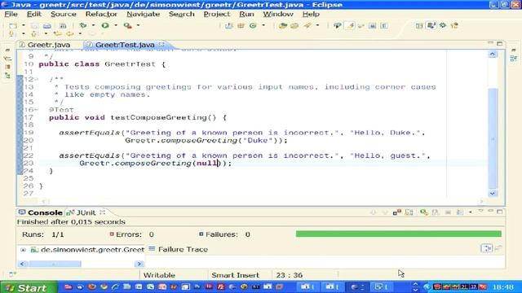Open the Back navigation dropdown arrow

pos(80,33)
